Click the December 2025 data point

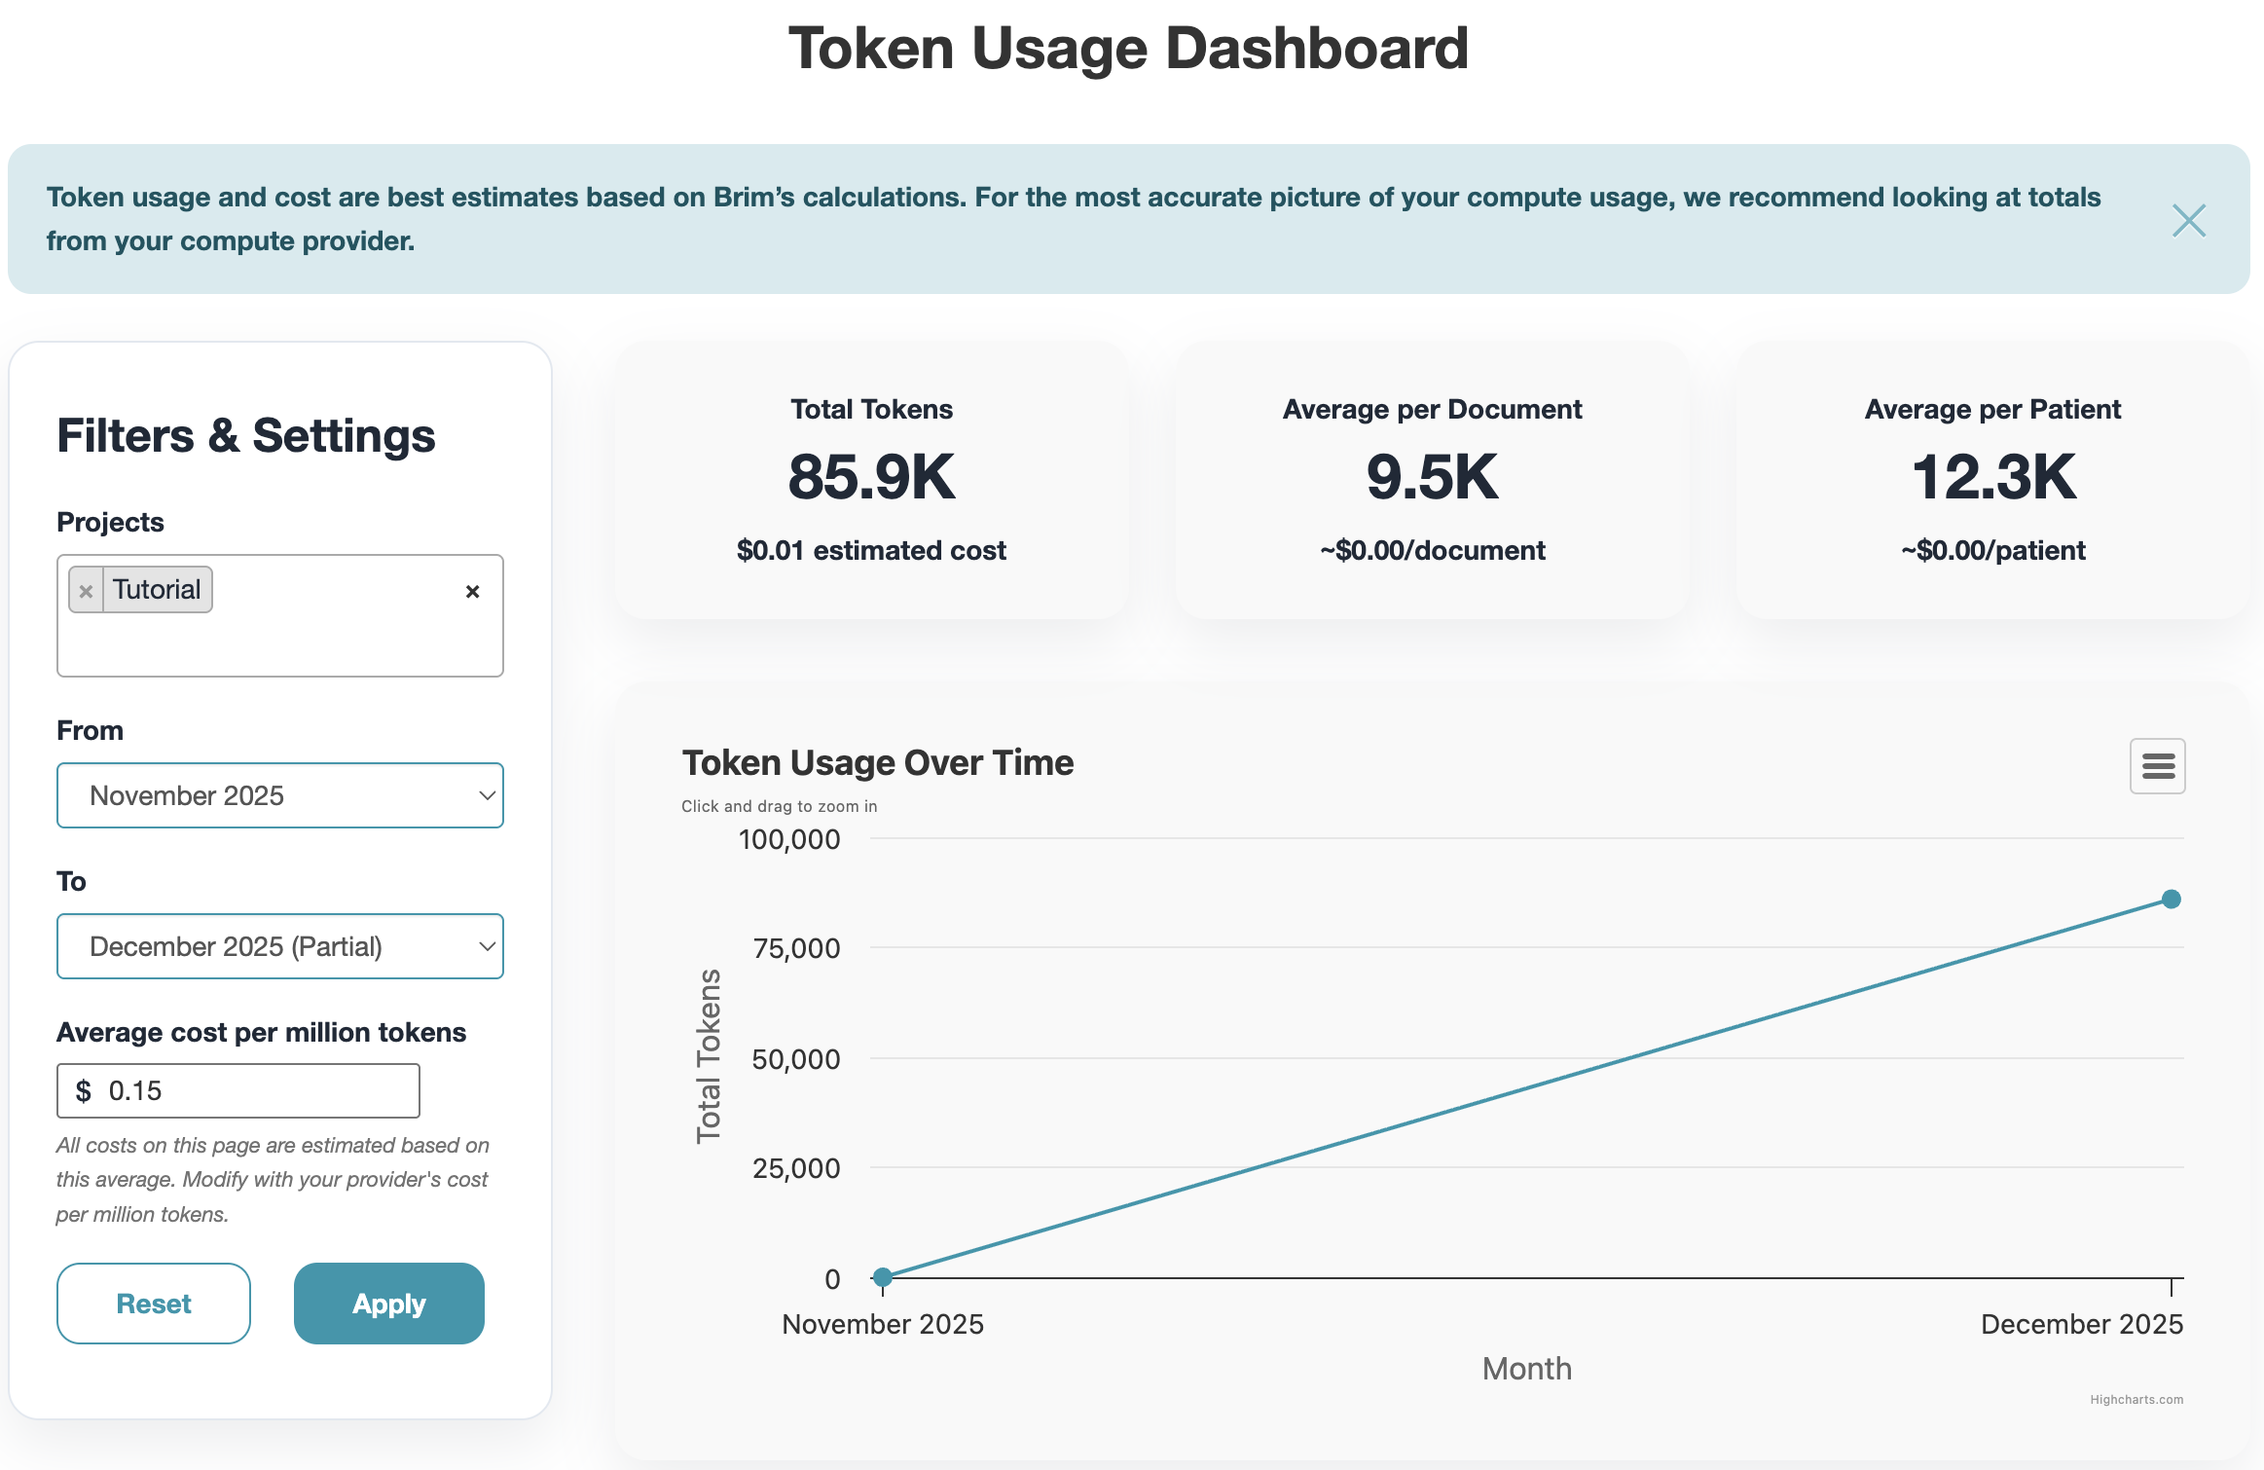tap(2171, 899)
